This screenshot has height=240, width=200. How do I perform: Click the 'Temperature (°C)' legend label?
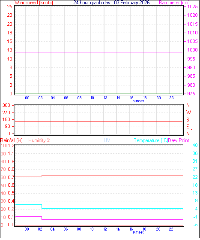151,140
